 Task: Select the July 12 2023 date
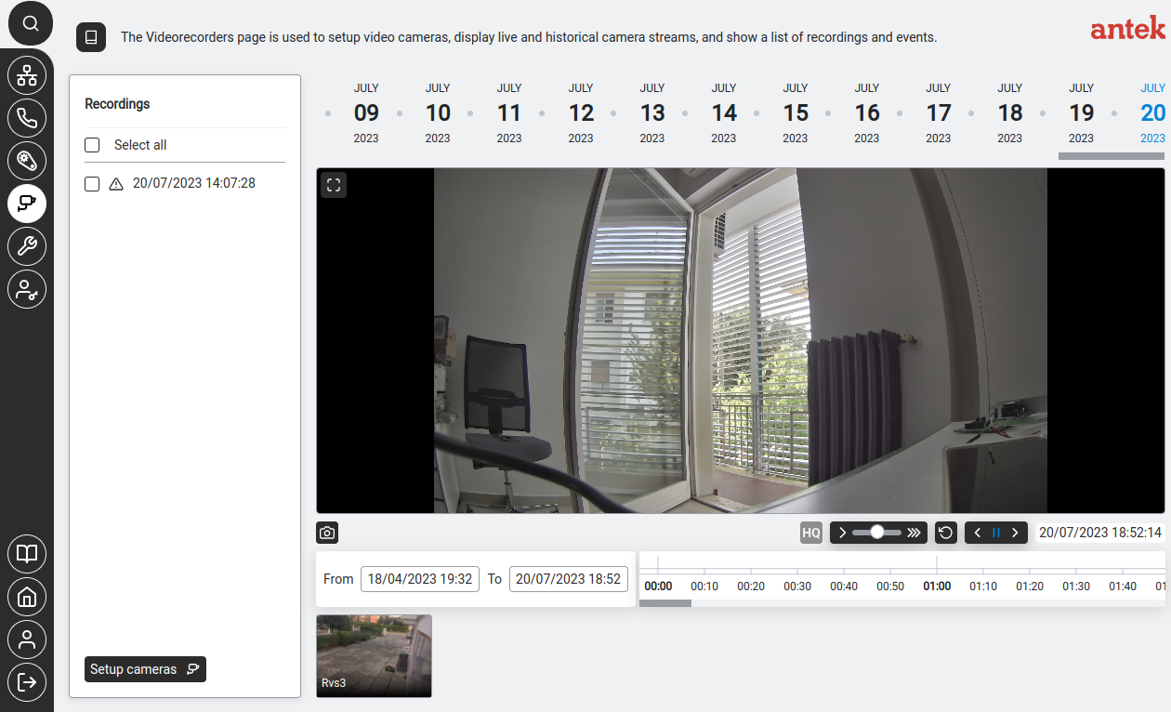581,113
